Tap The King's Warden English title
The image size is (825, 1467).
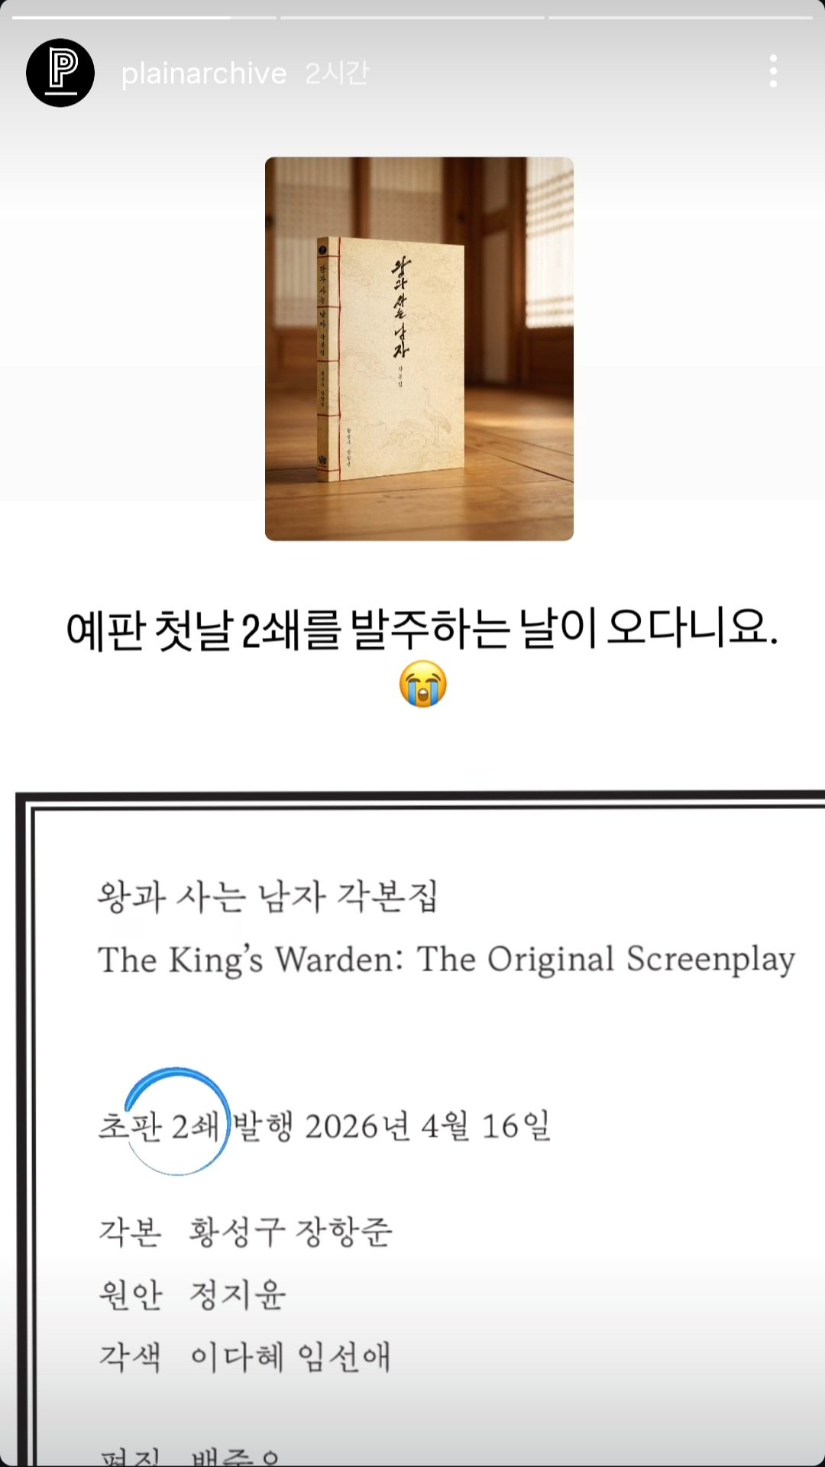(x=447, y=960)
